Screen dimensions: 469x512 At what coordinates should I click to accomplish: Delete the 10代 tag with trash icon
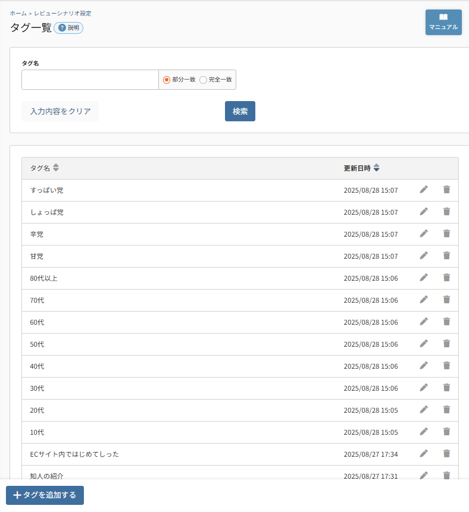pyautogui.click(x=446, y=432)
